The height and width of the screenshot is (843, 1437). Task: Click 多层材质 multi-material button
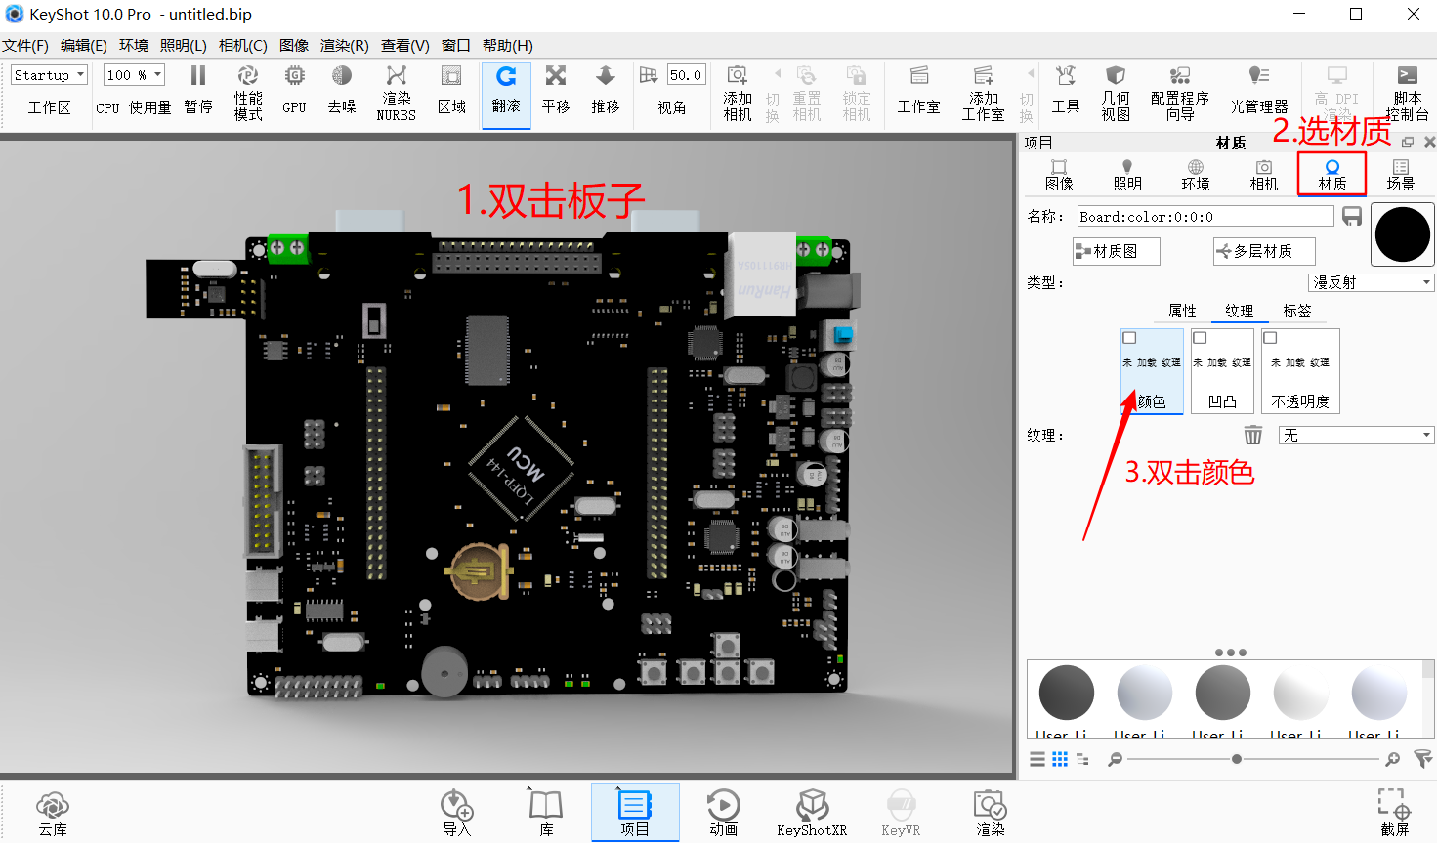[1264, 252]
